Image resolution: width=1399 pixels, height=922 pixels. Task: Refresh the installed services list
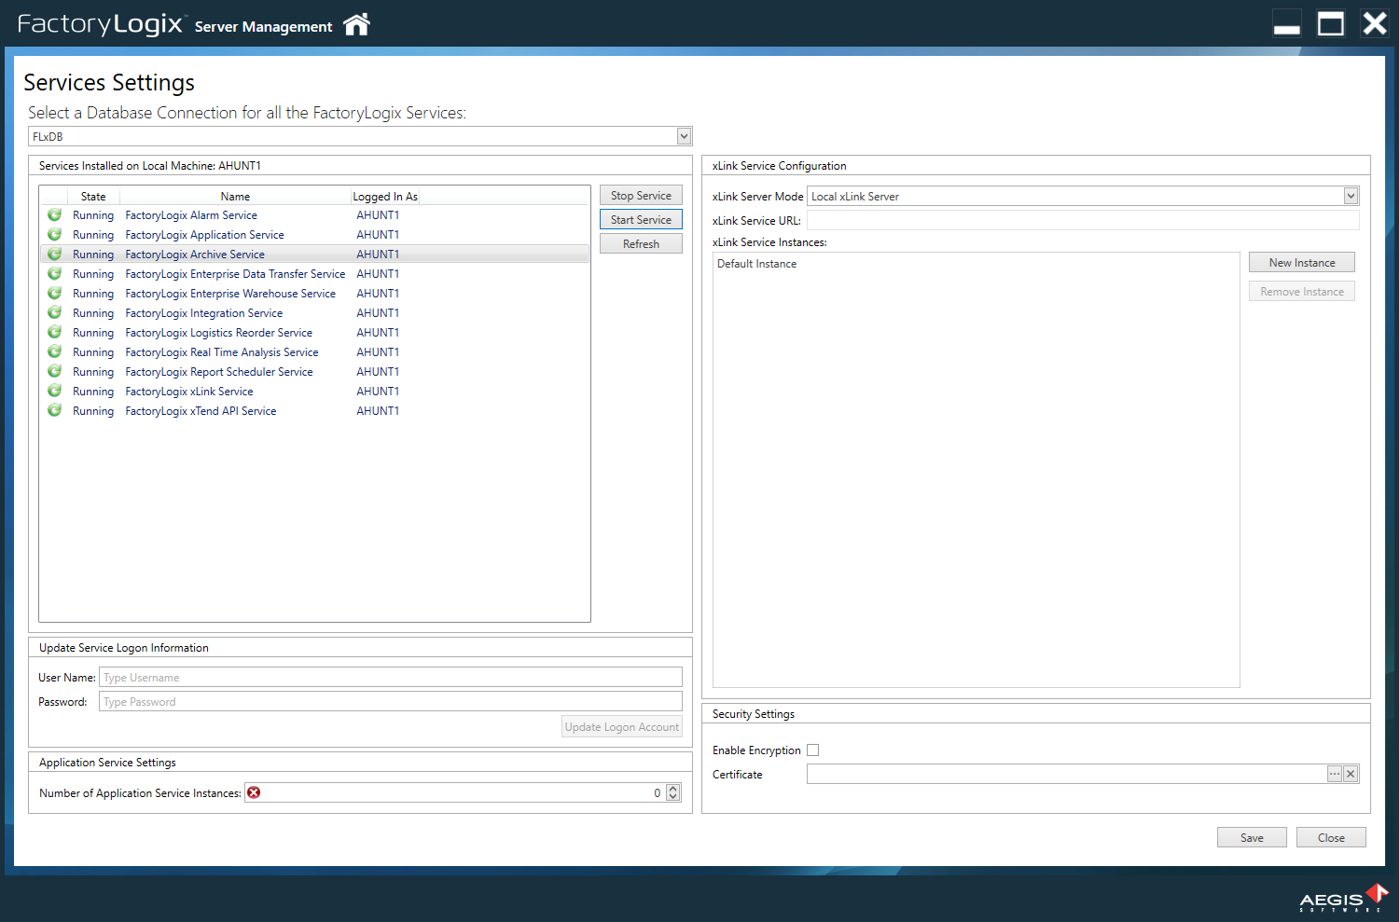[641, 244]
